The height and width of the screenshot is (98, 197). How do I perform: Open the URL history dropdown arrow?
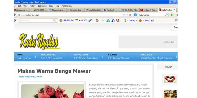tap(127, 15)
